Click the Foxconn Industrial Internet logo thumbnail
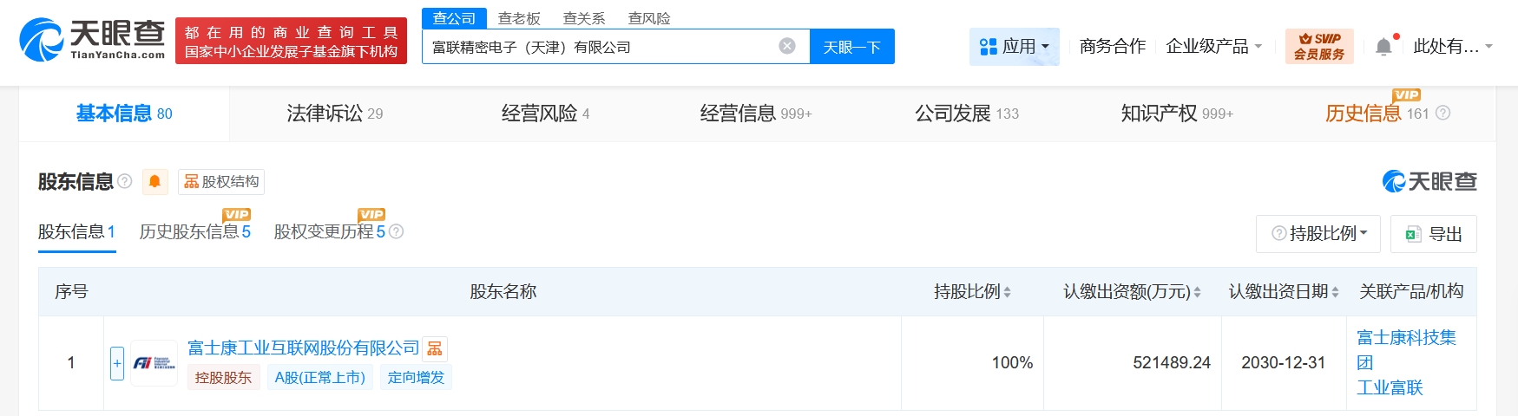The image size is (1518, 416). tap(154, 363)
